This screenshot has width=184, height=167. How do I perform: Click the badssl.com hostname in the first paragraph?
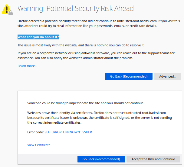[137, 21]
